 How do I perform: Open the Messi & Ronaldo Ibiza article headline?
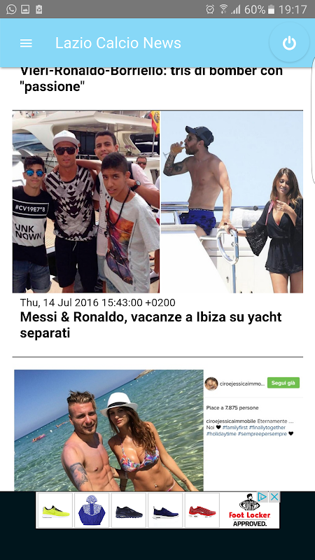(x=150, y=325)
